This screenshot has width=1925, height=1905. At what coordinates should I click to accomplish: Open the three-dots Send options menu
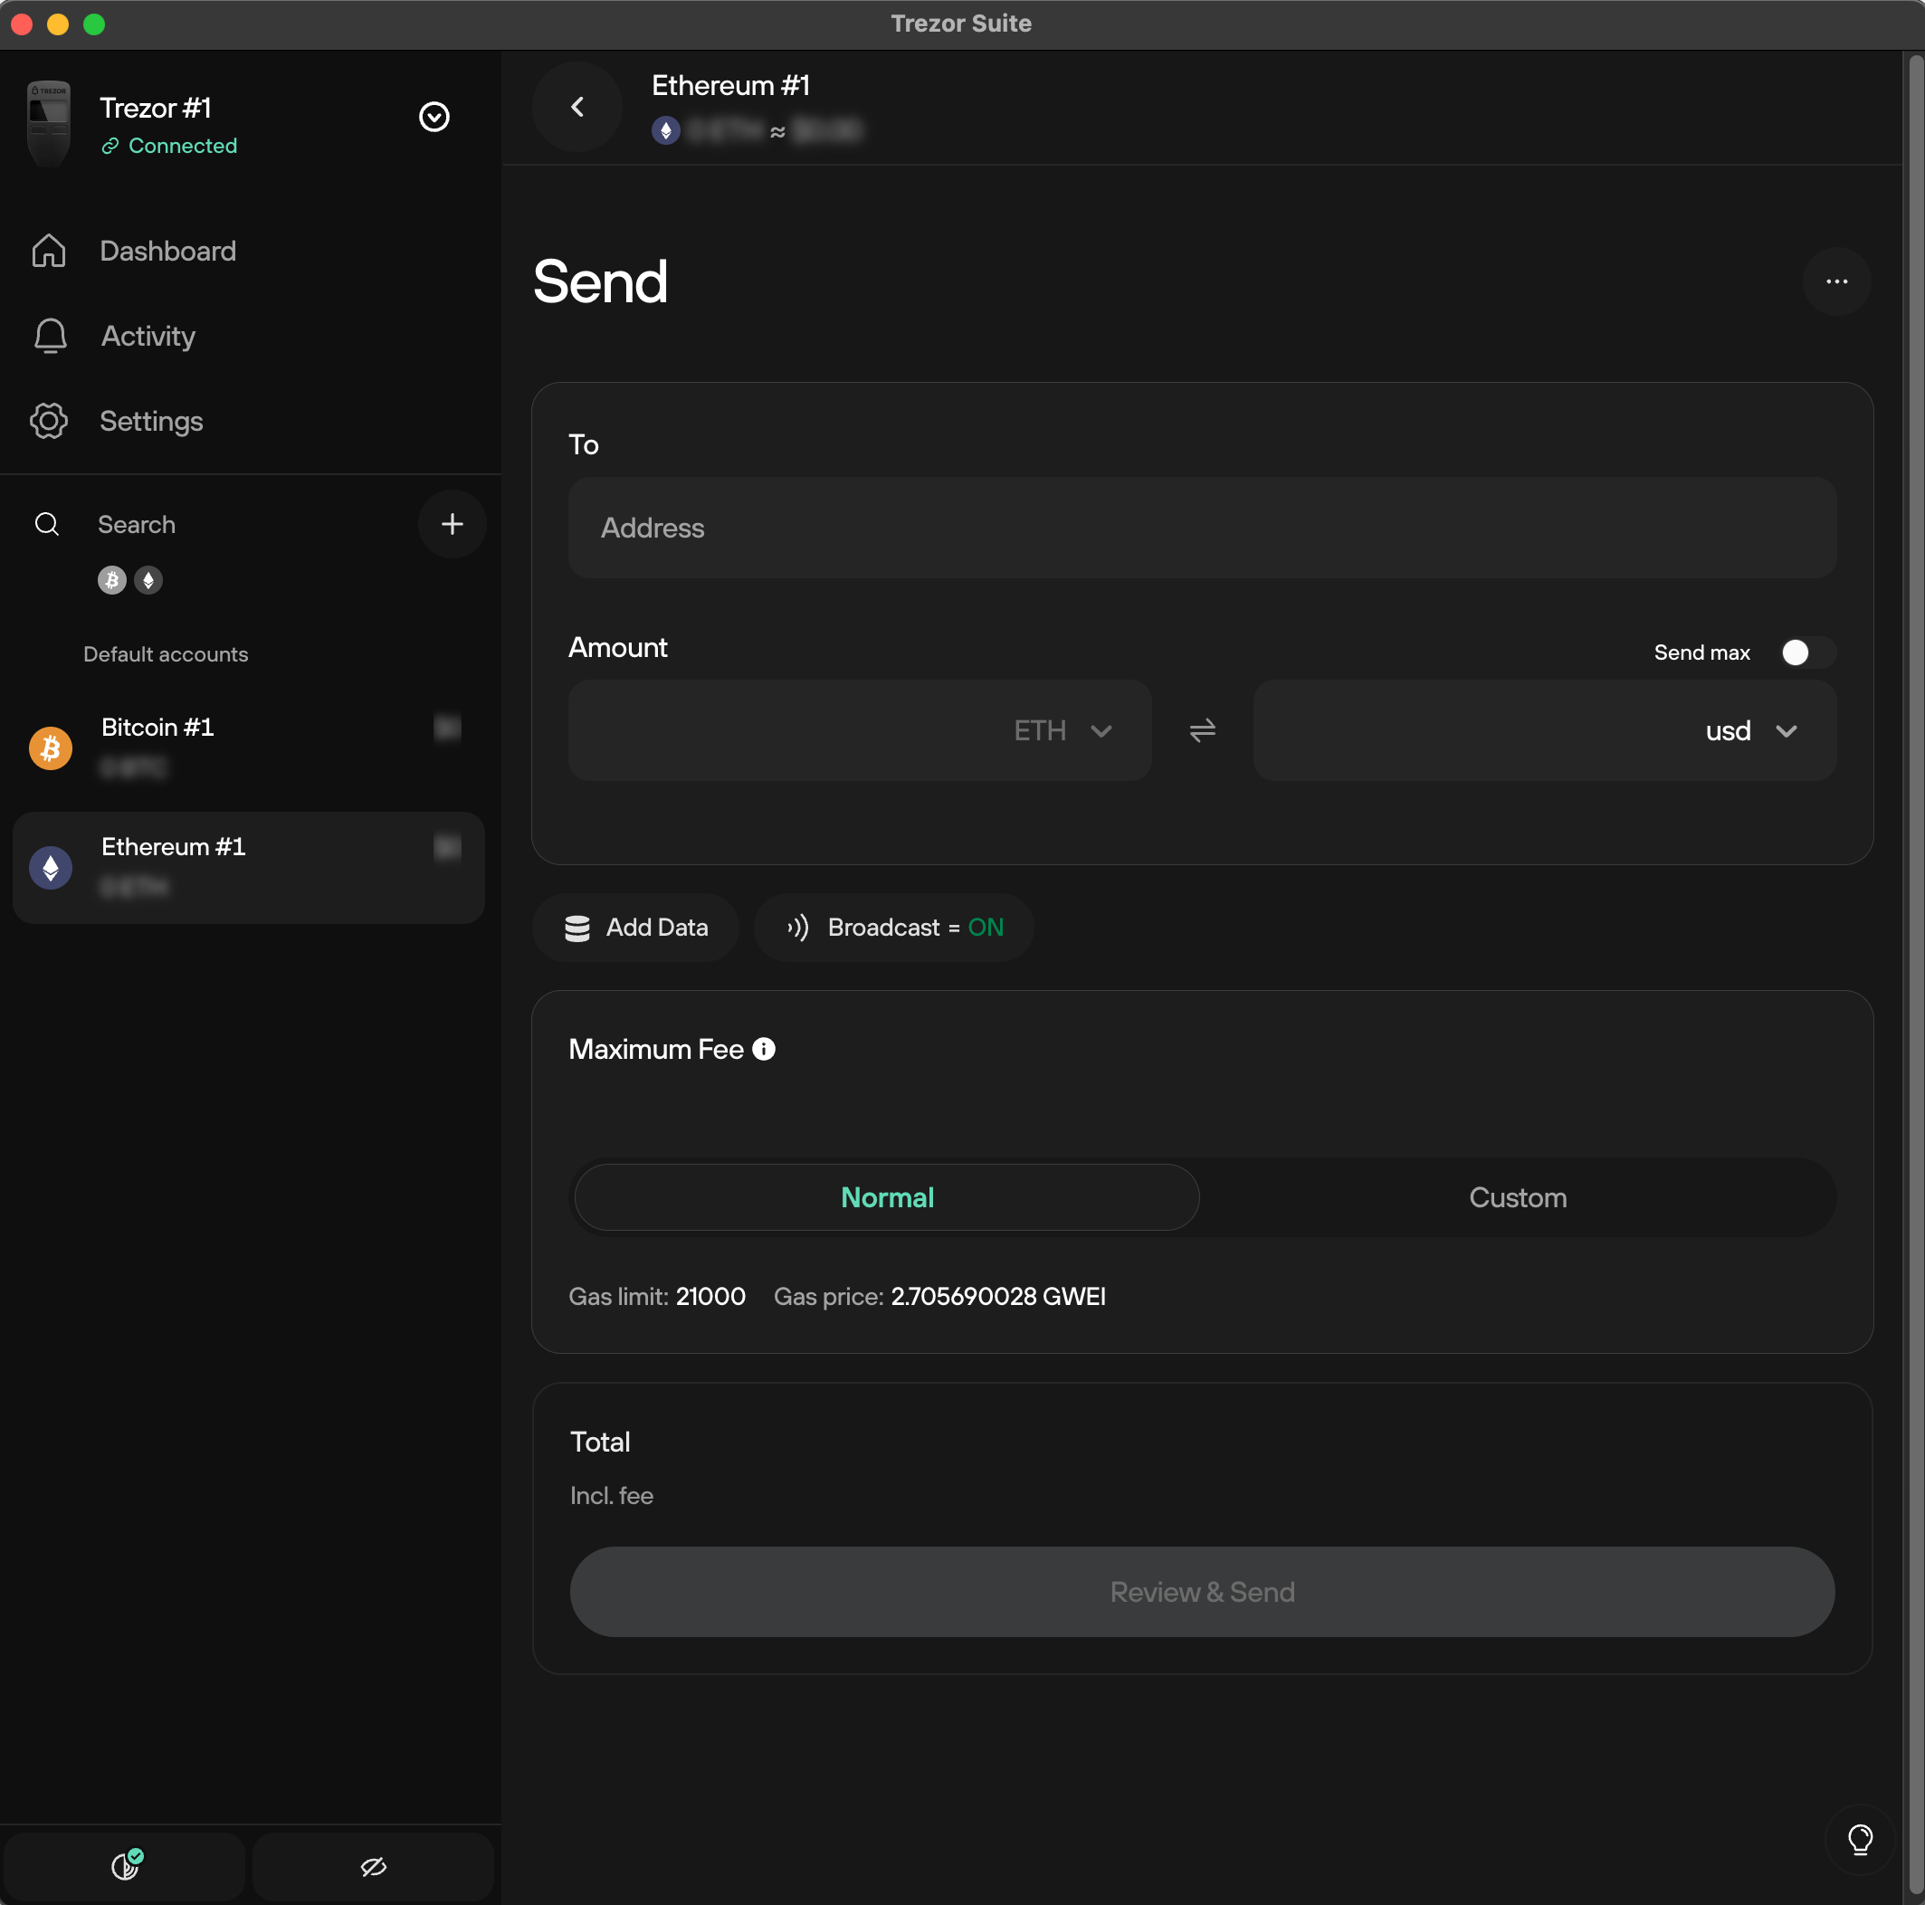pos(1836,282)
